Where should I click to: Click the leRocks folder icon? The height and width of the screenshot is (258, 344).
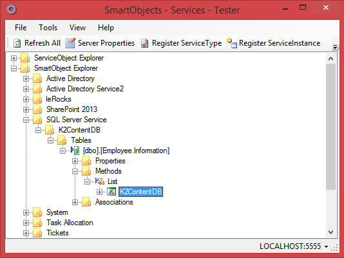coord(37,99)
